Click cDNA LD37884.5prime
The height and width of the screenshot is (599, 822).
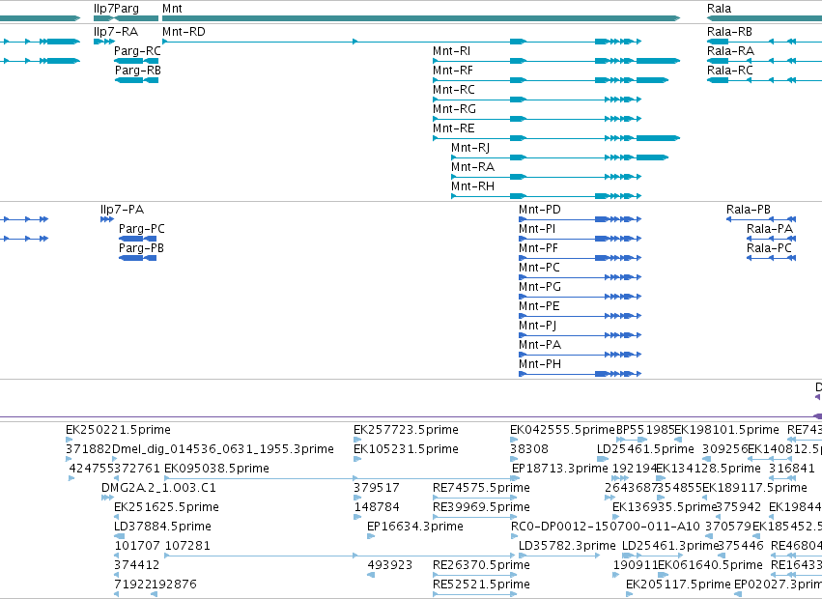163,527
